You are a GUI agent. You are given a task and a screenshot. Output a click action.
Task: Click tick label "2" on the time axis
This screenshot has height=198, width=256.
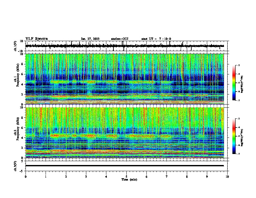[66, 177]
